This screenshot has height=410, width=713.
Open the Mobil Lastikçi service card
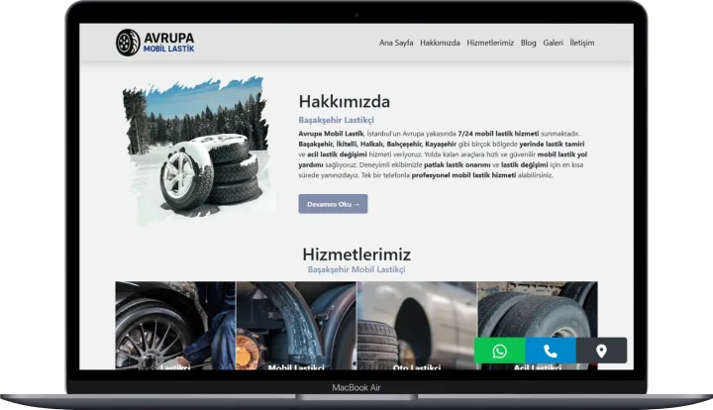[x=296, y=326]
